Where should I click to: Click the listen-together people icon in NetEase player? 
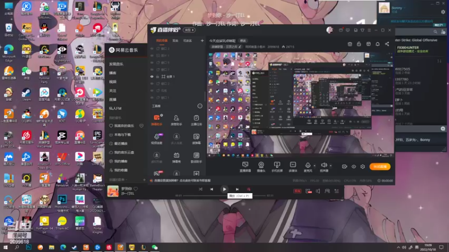click(327, 191)
